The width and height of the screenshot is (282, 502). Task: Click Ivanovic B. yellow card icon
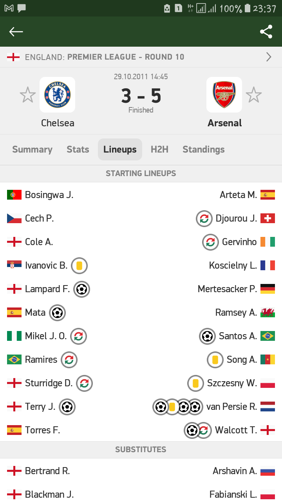coord(79,266)
